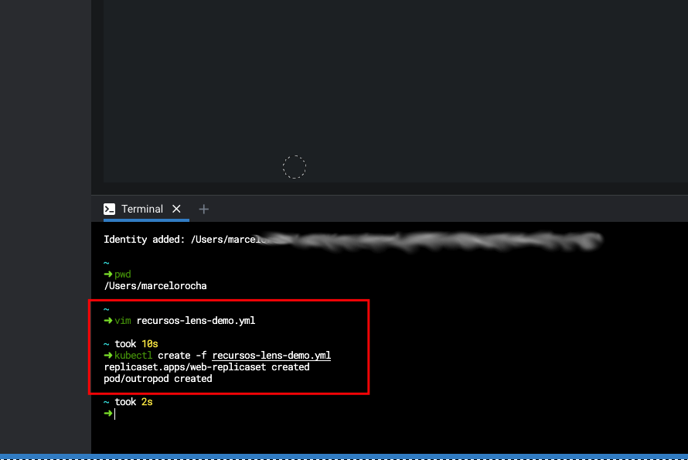Click the underlined recursos-lens-demo.yml filename

271,355
